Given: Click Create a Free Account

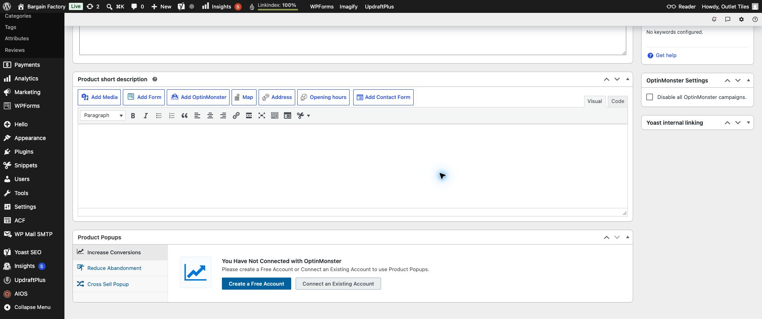Looking at the screenshot, I should pyautogui.click(x=257, y=284).
